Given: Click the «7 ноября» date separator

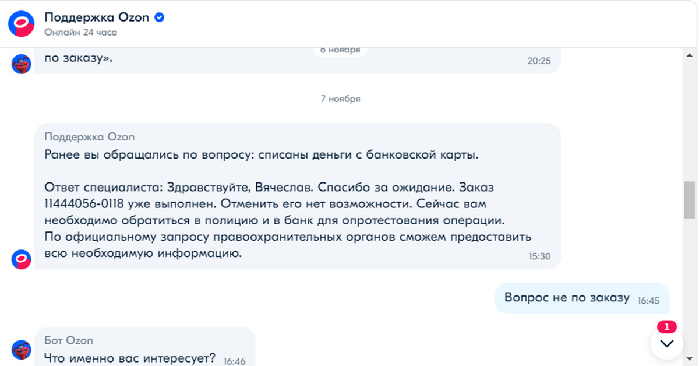Looking at the screenshot, I should pyautogui.click(x=341, y=98).
